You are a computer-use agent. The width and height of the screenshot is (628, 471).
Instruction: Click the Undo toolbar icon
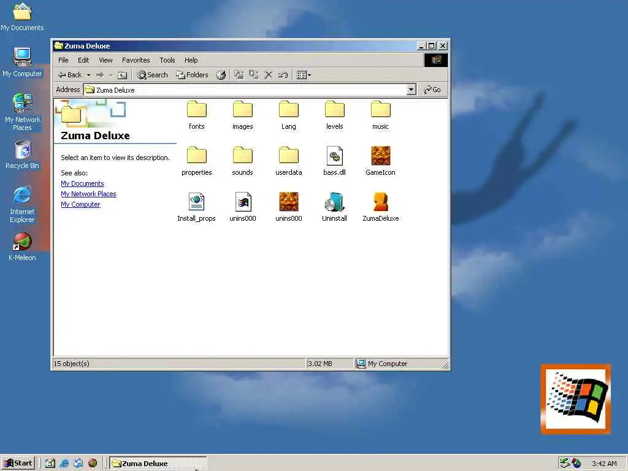(283, 75)
